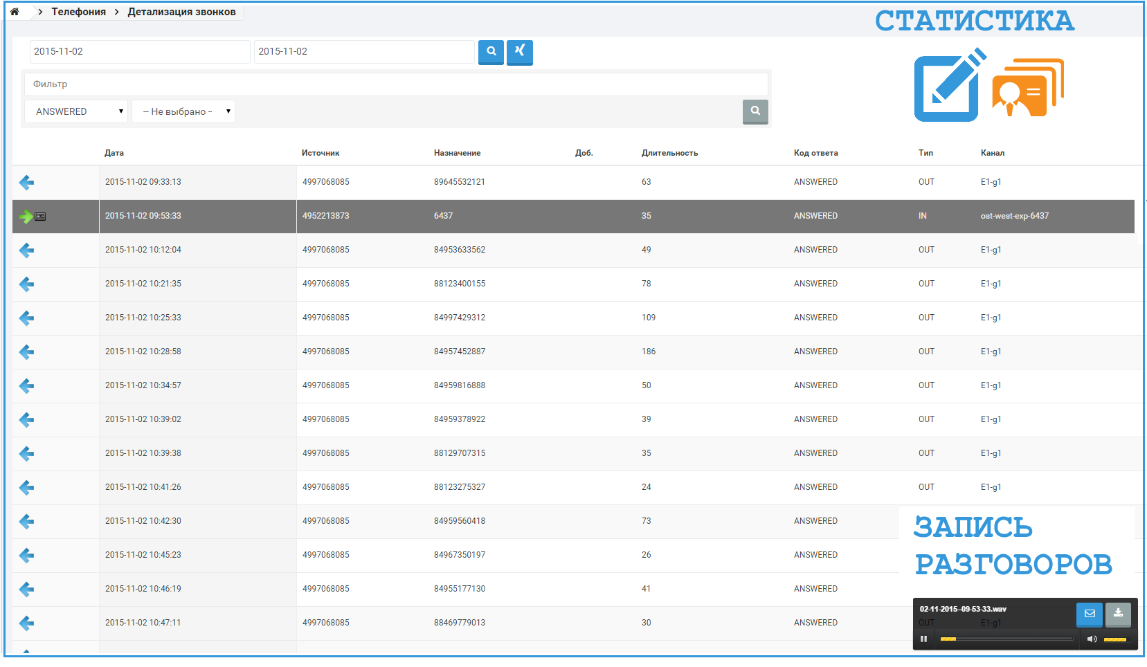Click the arrow icon for the 10:39:02 call

(26, 420)
